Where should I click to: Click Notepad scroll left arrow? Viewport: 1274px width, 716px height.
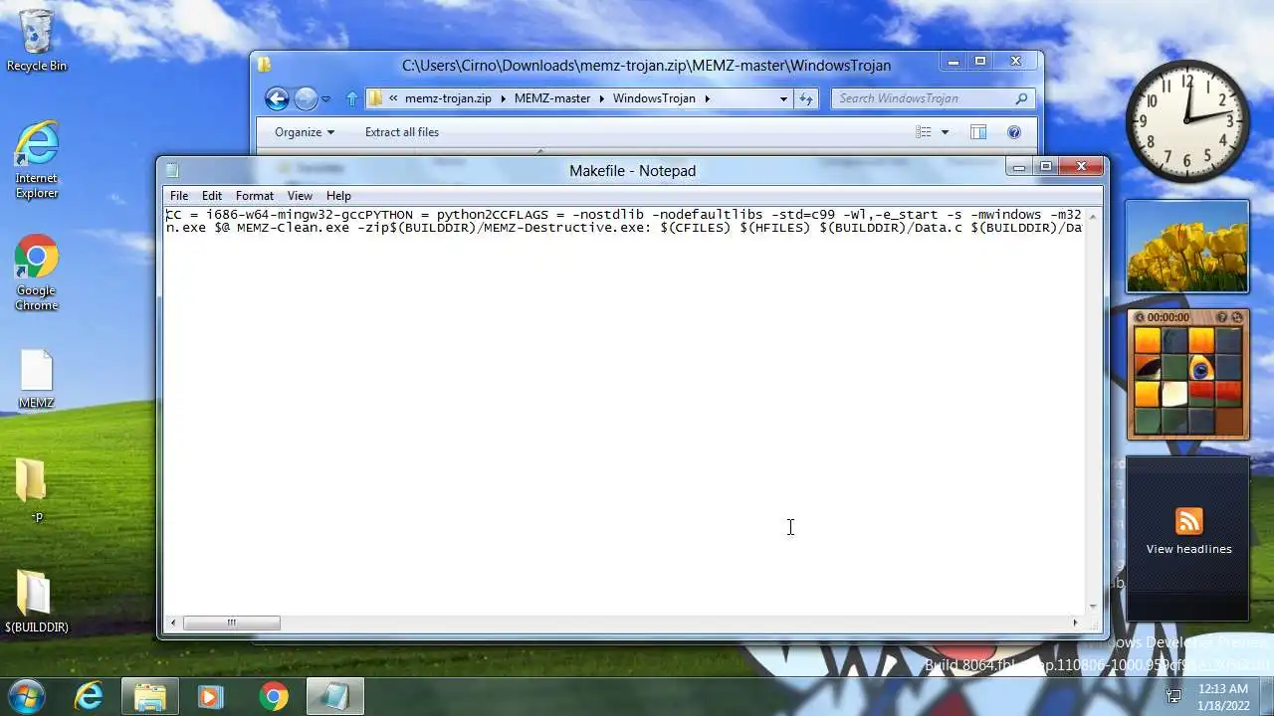tap(173, 624)
